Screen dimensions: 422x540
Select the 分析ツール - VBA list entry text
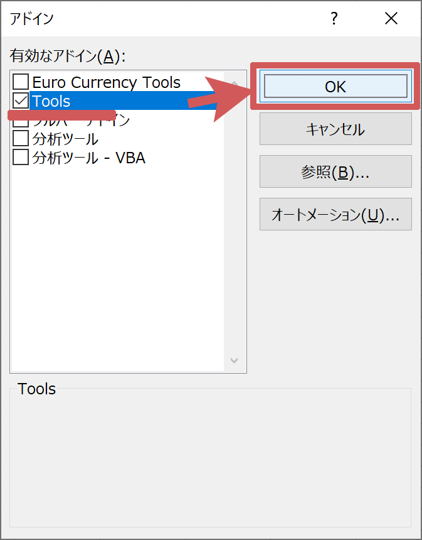click(88, 158)
